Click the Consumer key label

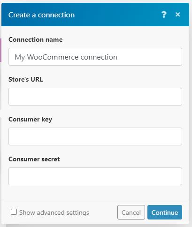[31, 120]
